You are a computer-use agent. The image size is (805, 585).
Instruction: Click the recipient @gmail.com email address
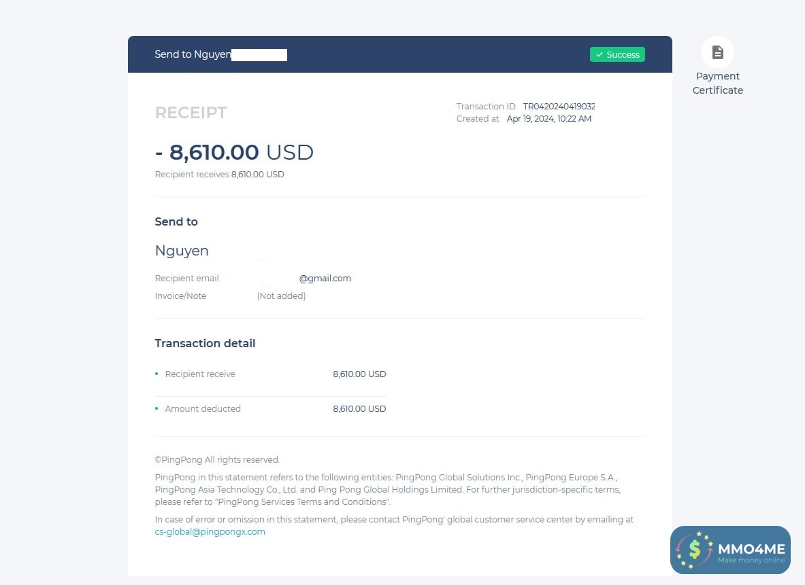click(x=325, y=279)
